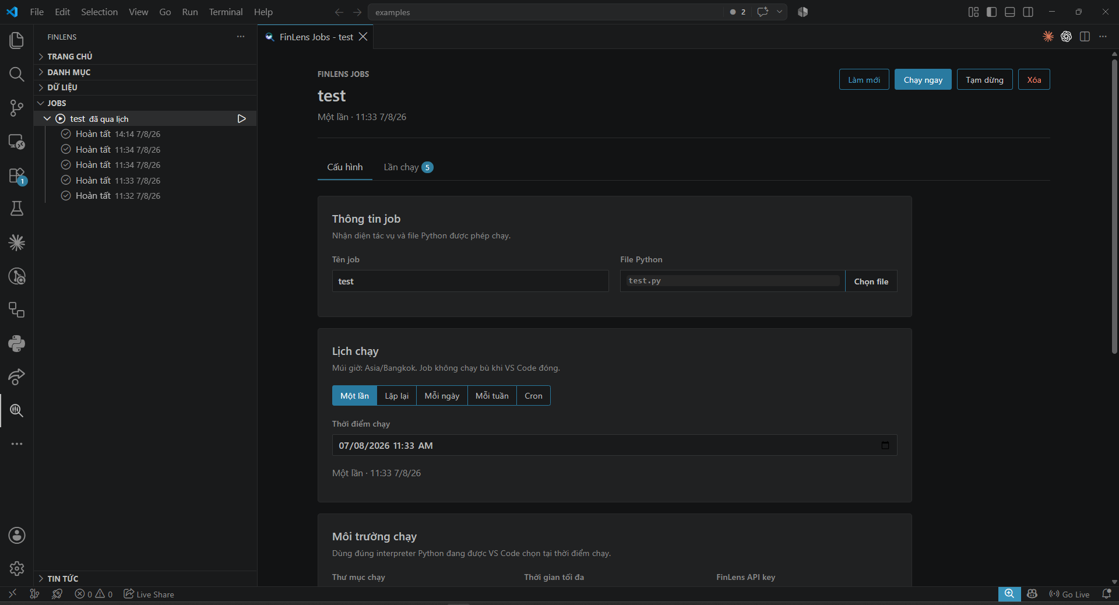Switch to 'Cấu hình' tab
1119x605 pixels.
(345, 167)
